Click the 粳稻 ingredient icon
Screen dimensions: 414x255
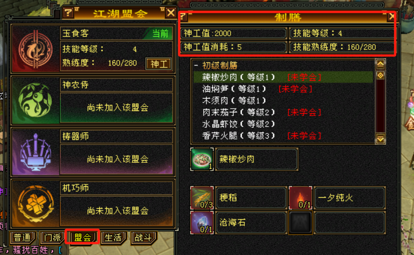pos(202,198)
